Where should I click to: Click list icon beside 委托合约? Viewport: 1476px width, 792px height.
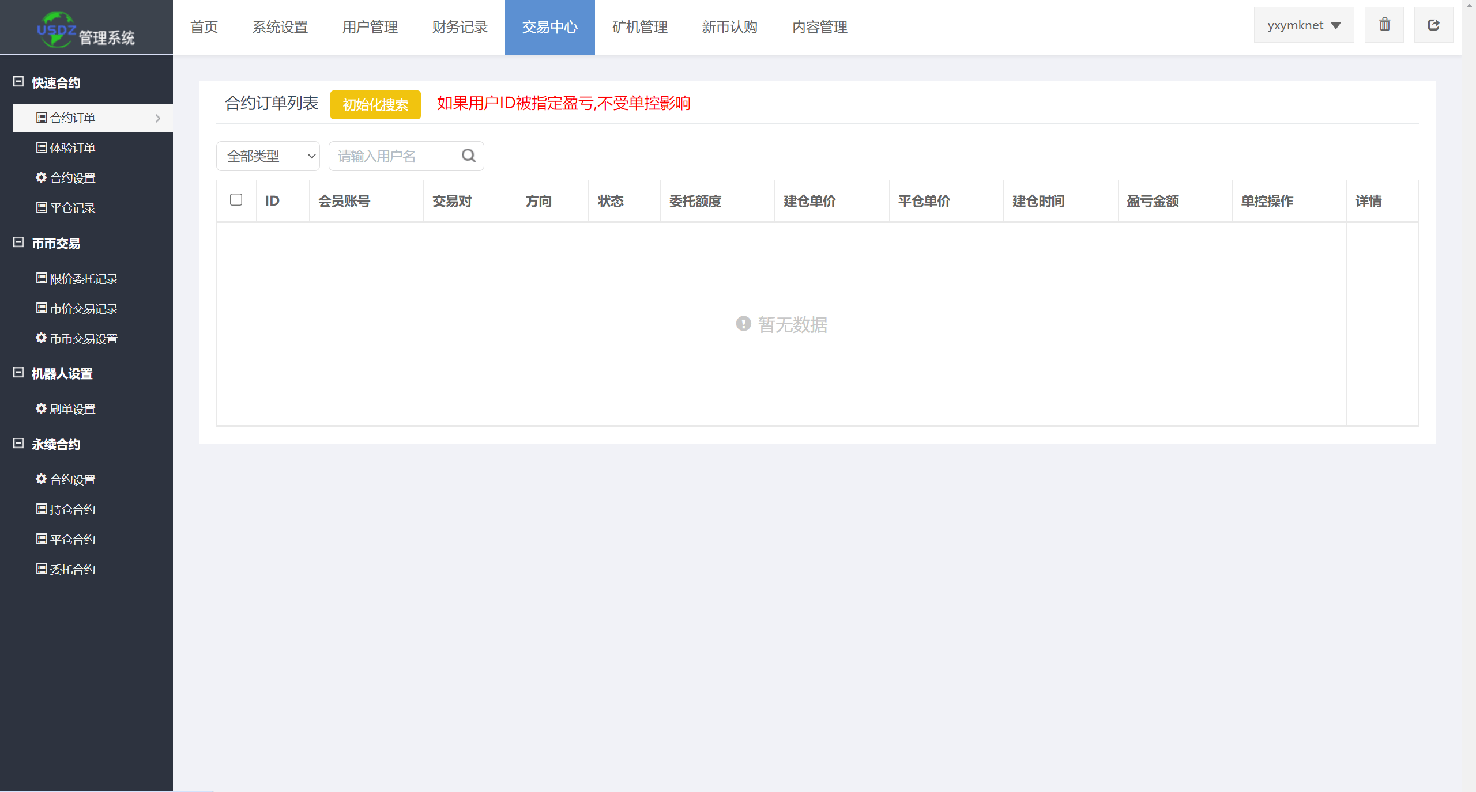(x=42, y=569)
